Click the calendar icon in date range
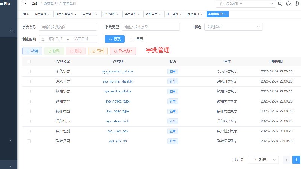The width and height of the screenshot is (301, 169). [43, 39]
